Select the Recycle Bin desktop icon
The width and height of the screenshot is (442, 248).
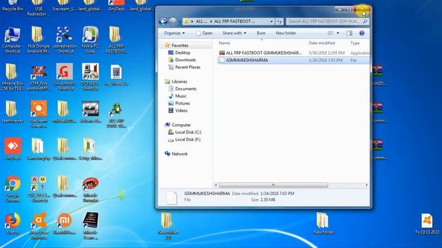(x=12, y=6)
